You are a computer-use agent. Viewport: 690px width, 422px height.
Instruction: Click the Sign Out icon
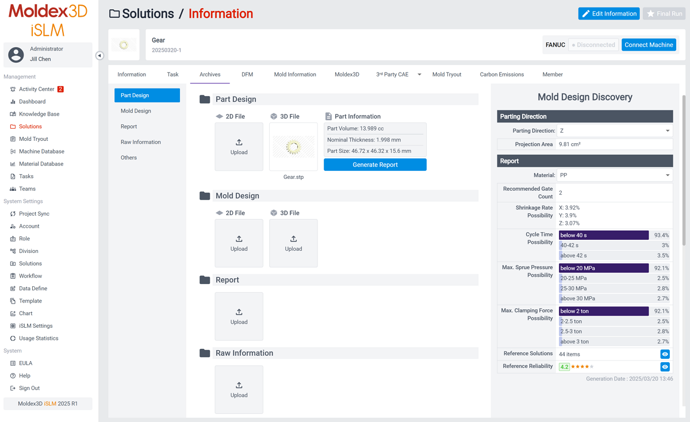13,389
